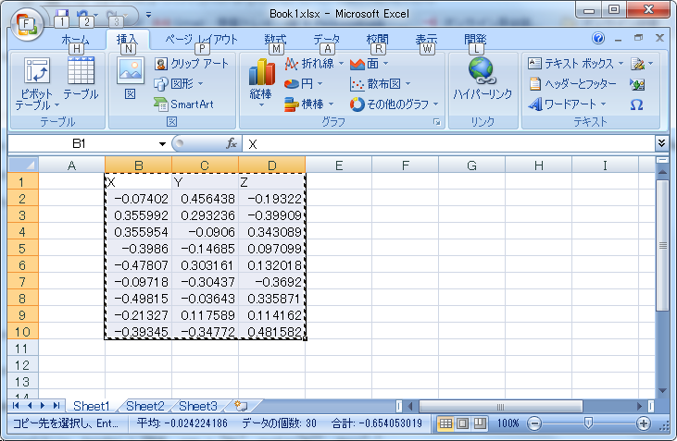Switch to the Page Layout (ページ レイアウト) tab
The width and height of the screenshot is (677, 441).
click(x=201, y=40)
